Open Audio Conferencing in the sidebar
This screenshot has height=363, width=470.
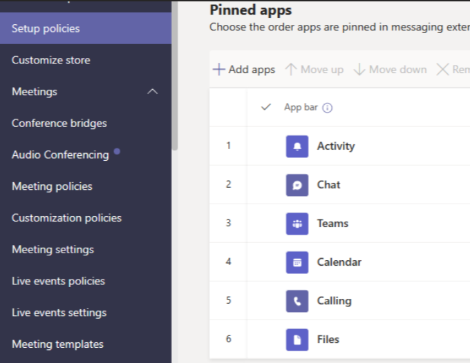click(x=86, y=155)
